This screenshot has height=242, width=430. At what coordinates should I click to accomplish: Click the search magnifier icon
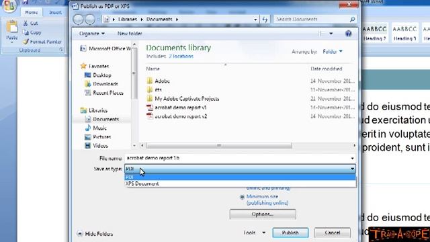point(352,19)
